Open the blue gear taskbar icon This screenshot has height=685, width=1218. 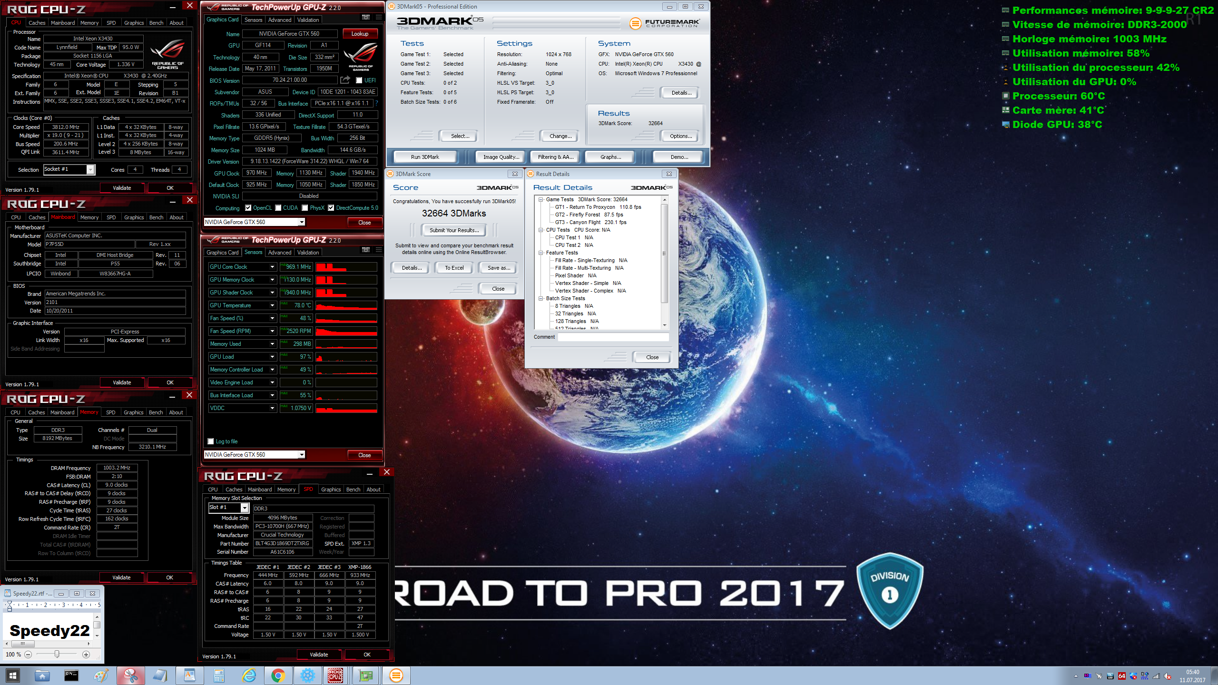coord(307,675)
